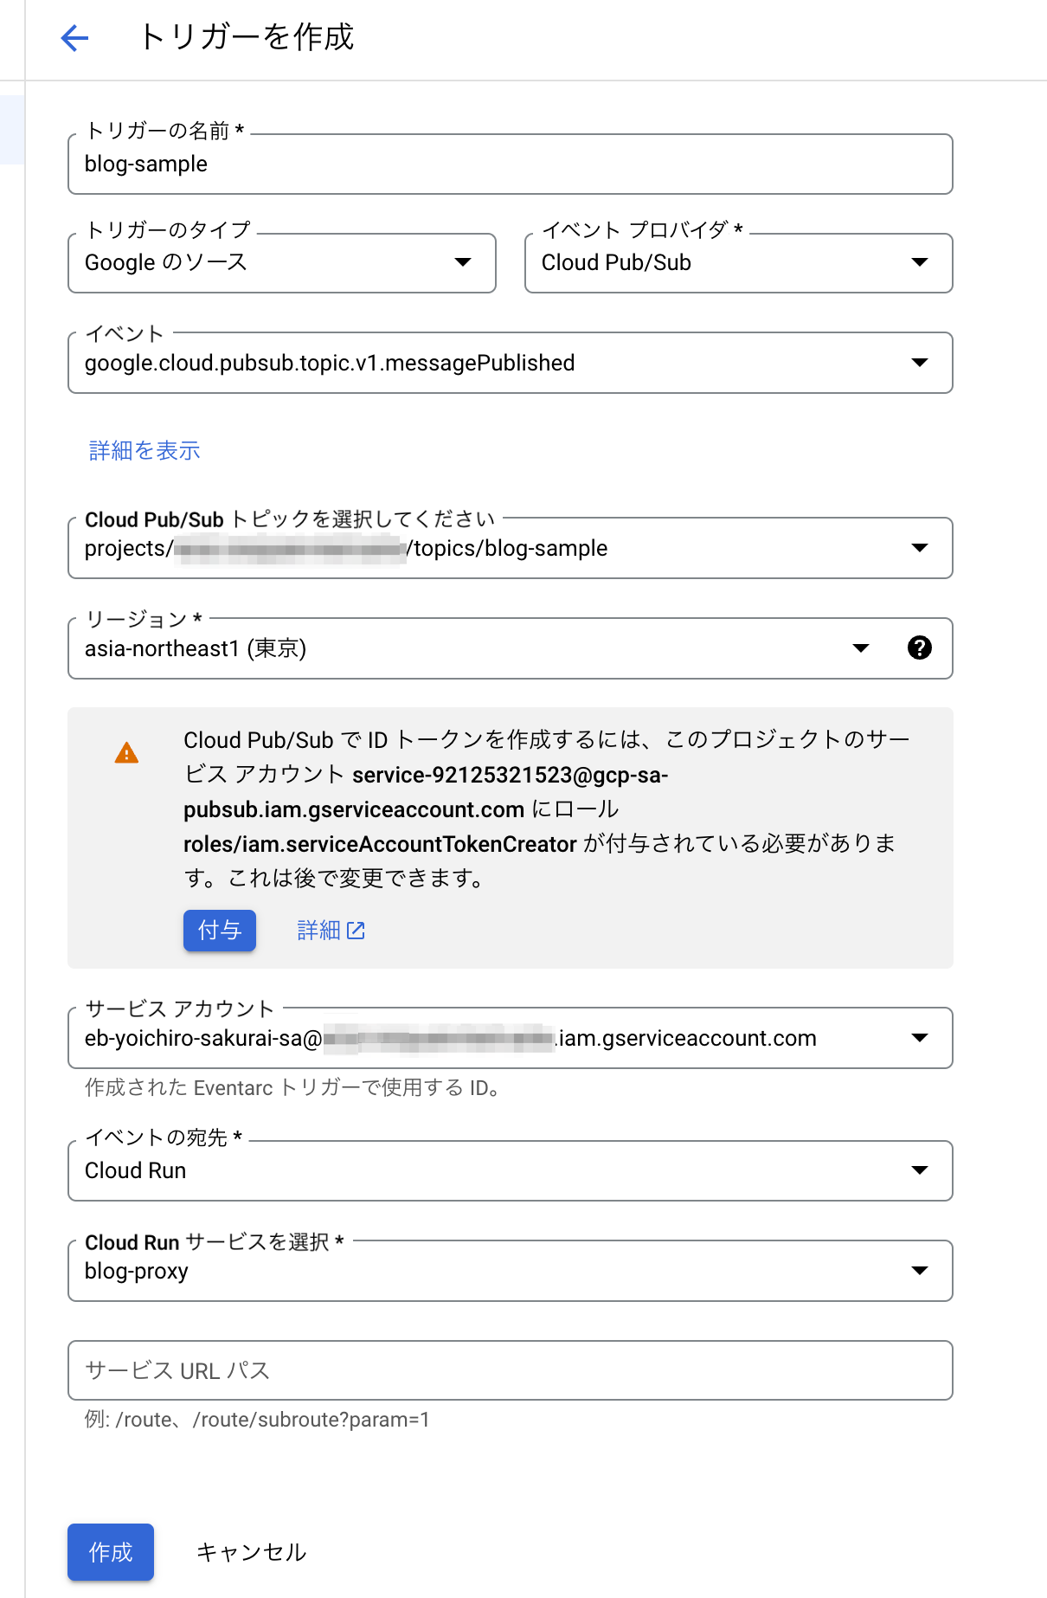Click the blue 付与 button
The height and width of the screenshot is (1598, 1047).
pos(220,931)
